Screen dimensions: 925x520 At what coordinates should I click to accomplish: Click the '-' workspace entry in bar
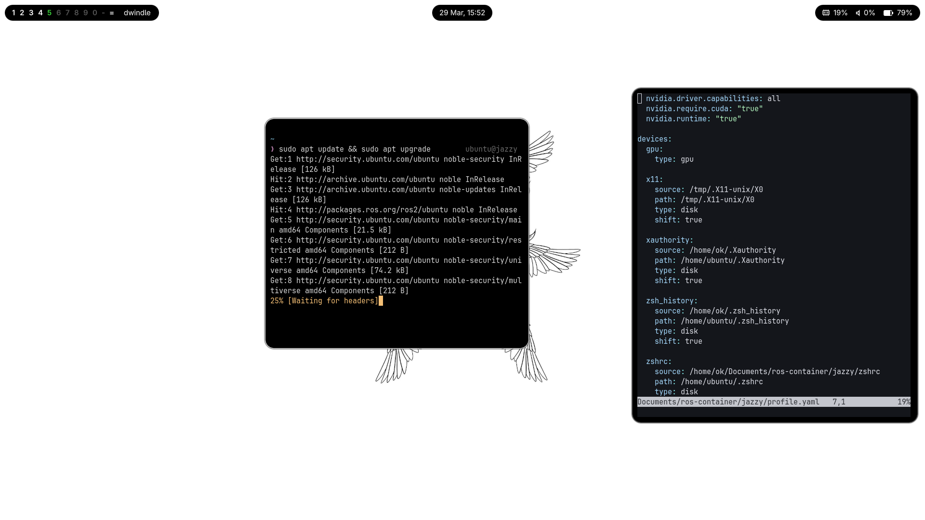pos(103,13)
